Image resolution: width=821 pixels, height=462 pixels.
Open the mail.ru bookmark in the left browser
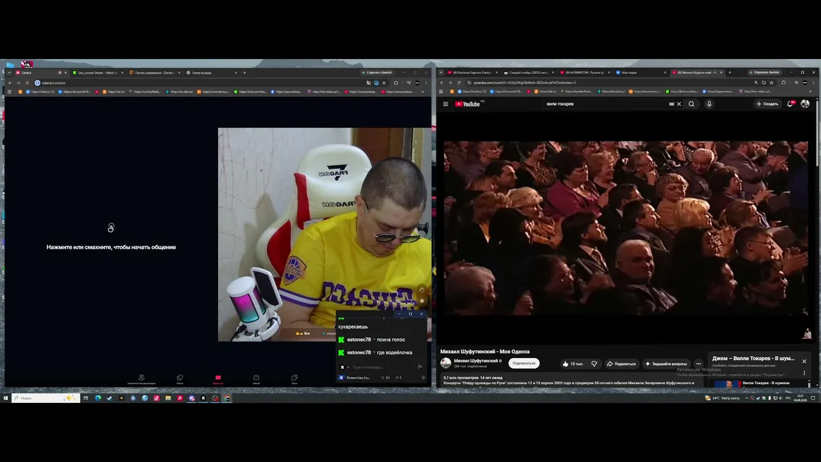40,92
